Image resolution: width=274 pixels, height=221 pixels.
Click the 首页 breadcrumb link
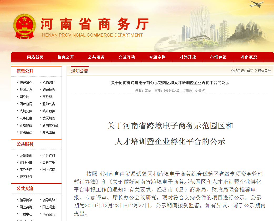[x=250, y=71]
